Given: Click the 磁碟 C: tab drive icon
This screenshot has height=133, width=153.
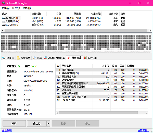Looking at the screenshot, I should click(x=4, y=58).
